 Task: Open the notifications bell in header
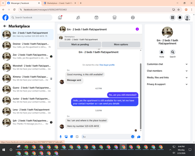[x=180, y=18]
